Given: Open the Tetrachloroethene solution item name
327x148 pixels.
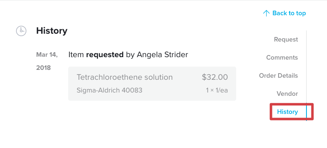Looking at the screenshot, I should click(x=125, y=77).
